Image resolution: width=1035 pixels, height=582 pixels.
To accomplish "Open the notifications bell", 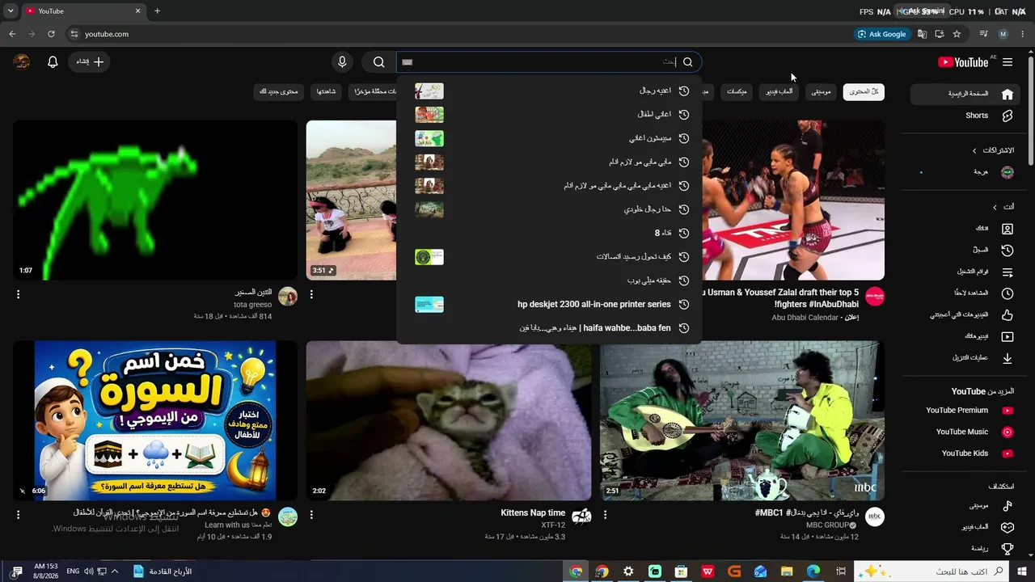I will pos(53,62).
